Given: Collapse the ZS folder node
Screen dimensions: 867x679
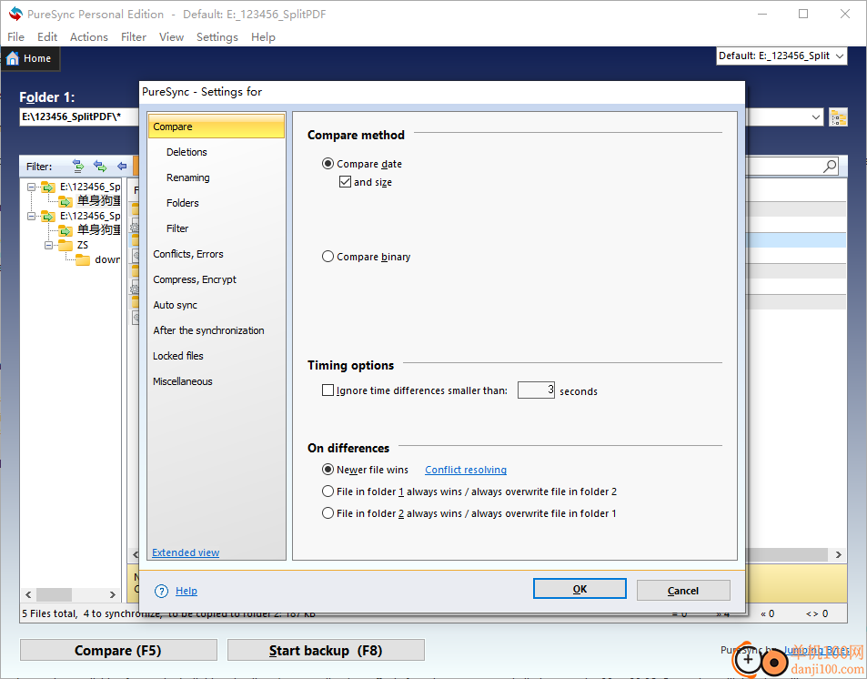Looking at the screenshot, I should pos(48,245).
